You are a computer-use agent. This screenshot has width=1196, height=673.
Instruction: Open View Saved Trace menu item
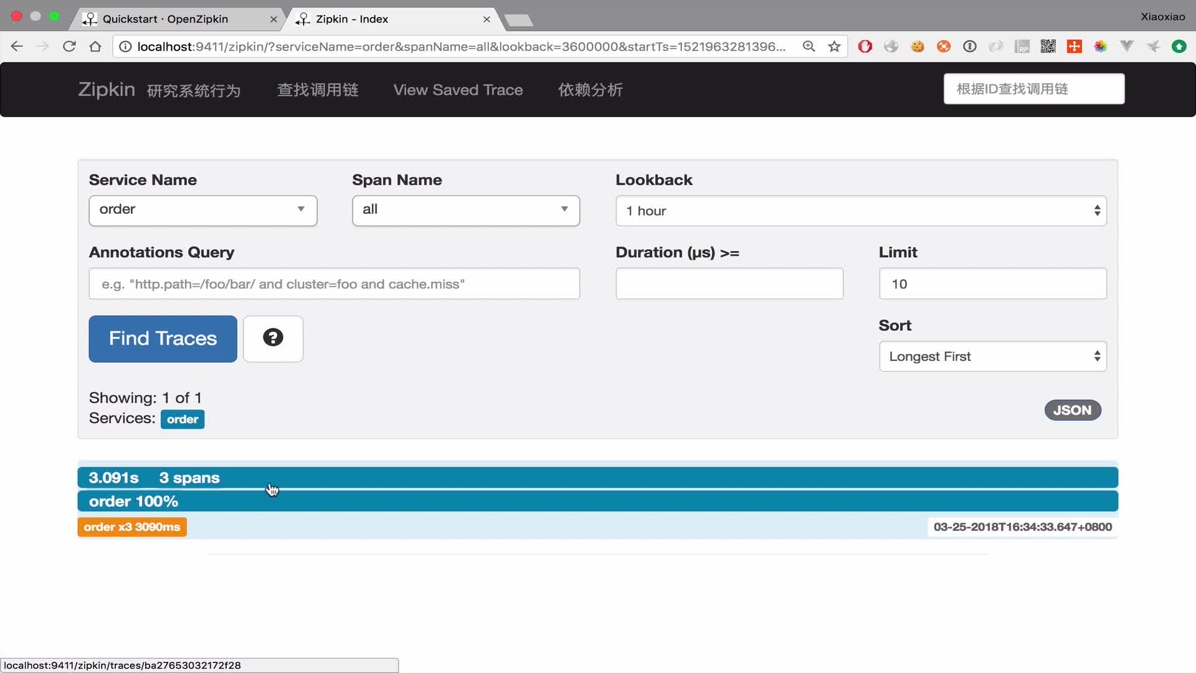coord(458,90)
